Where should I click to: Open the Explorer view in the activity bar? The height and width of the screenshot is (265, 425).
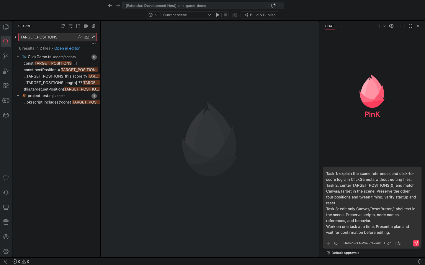pos(6,27)
